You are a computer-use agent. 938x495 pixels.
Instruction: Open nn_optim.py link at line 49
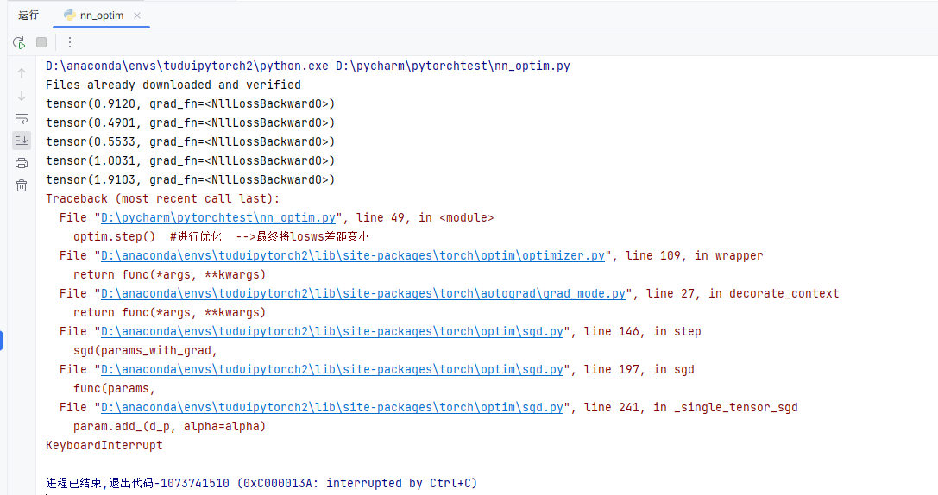point(218,217)
